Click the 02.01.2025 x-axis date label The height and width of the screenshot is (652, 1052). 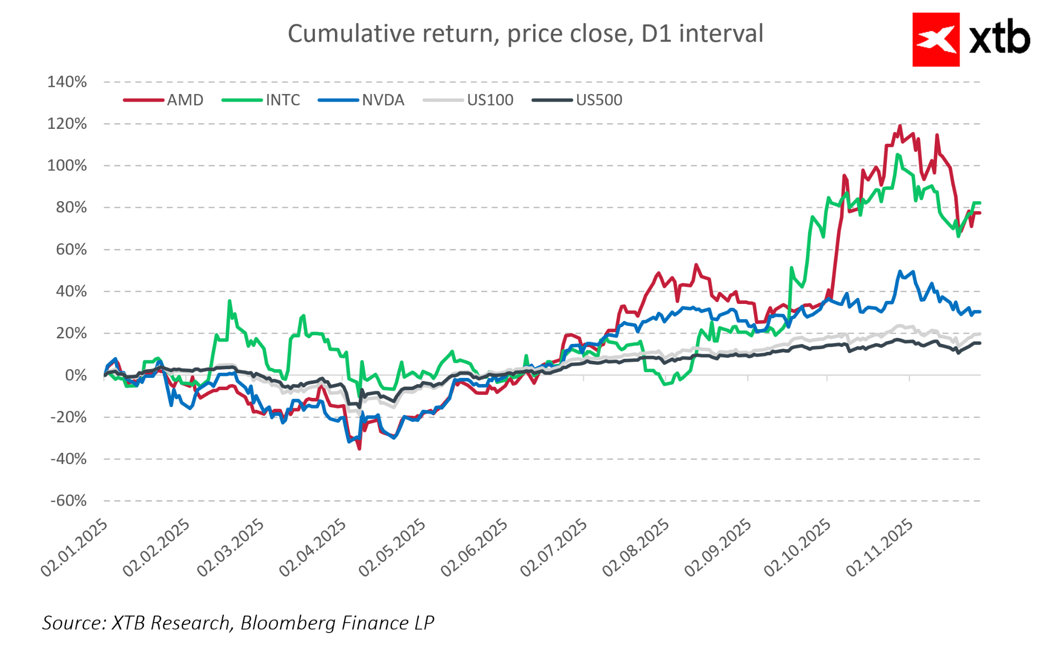pos(76,547)
